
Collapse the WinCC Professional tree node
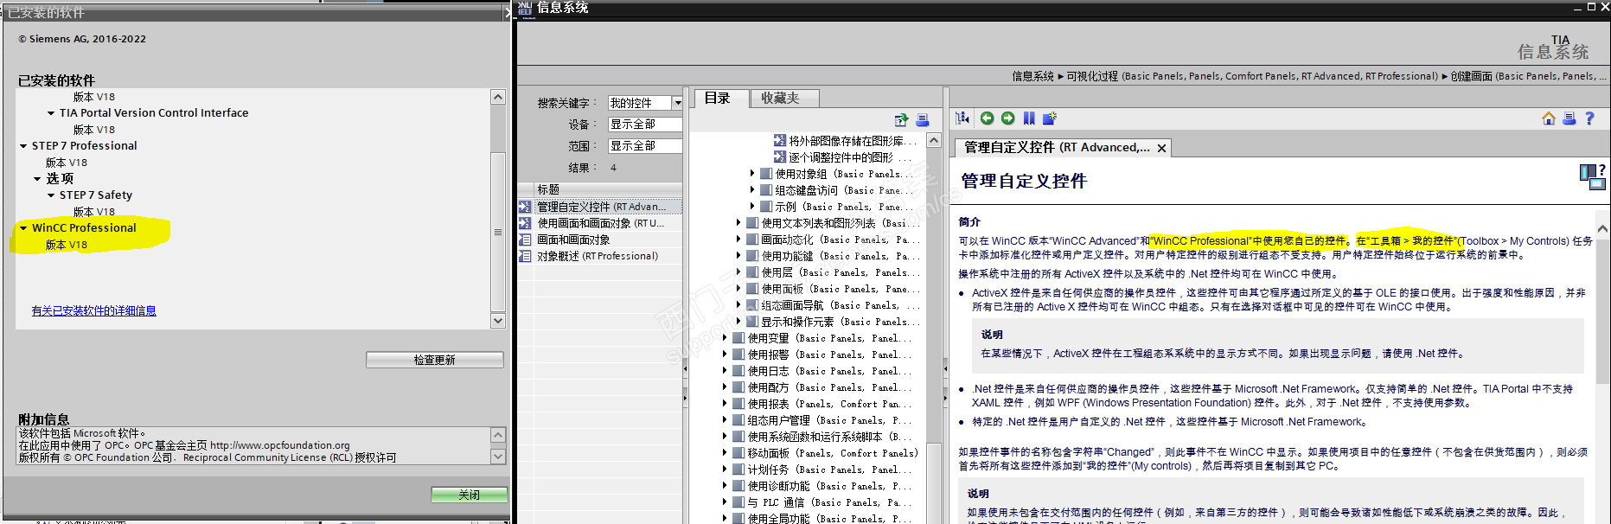[x=23, y=228]
